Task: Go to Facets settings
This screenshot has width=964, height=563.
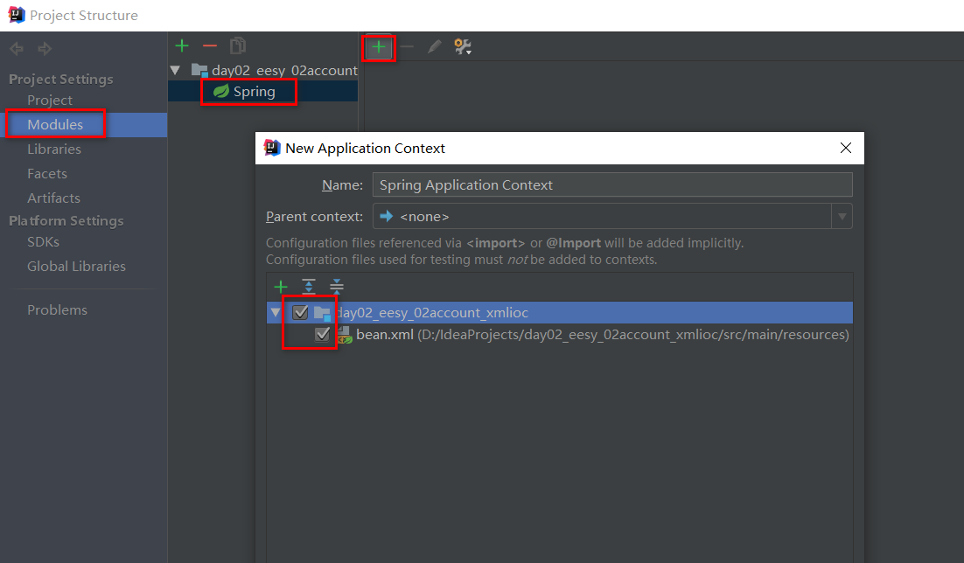Action: pyautogui.click(x=47, y=174)
